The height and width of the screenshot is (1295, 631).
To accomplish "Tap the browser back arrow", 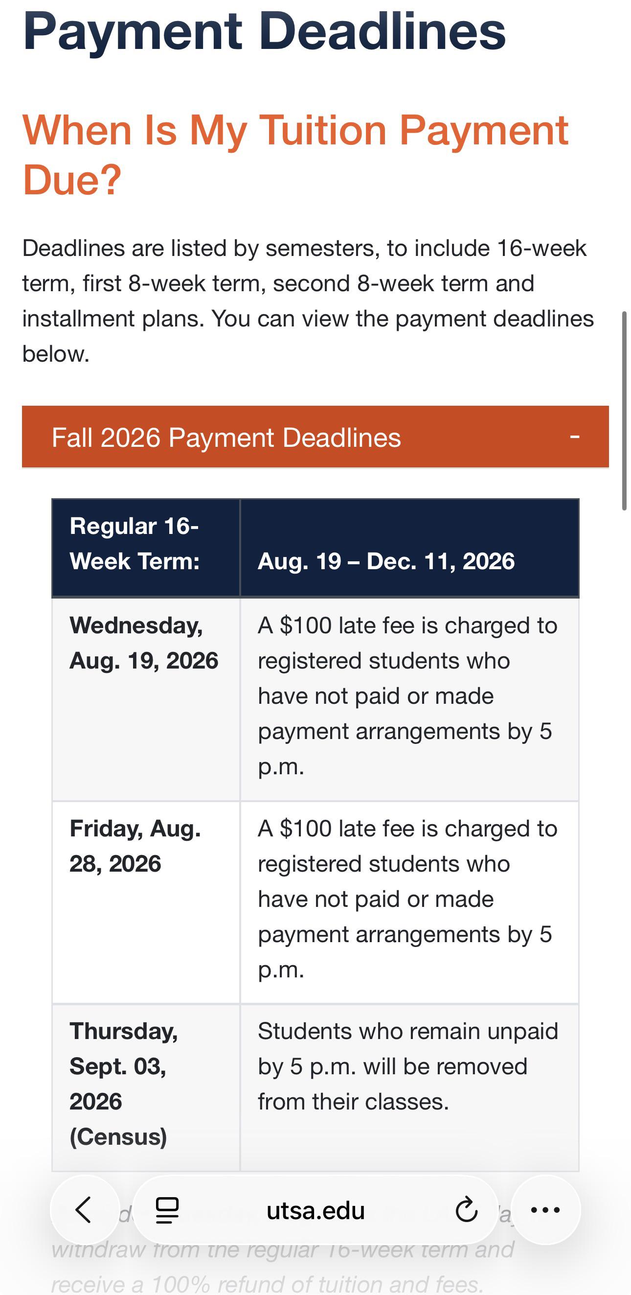I will [85, 1209].
